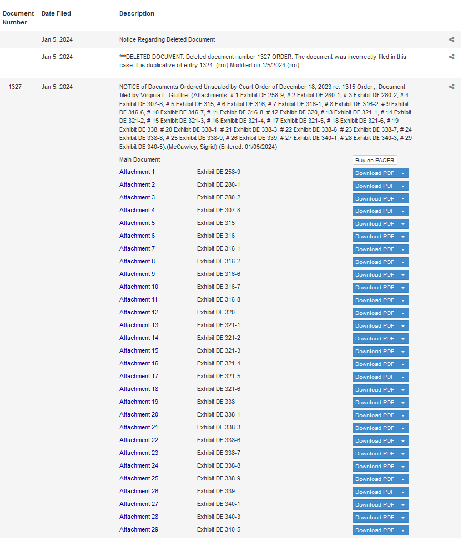Open the Attachment 29 link
Viewport: 468px width, 541px height.
tap(139, 529)
